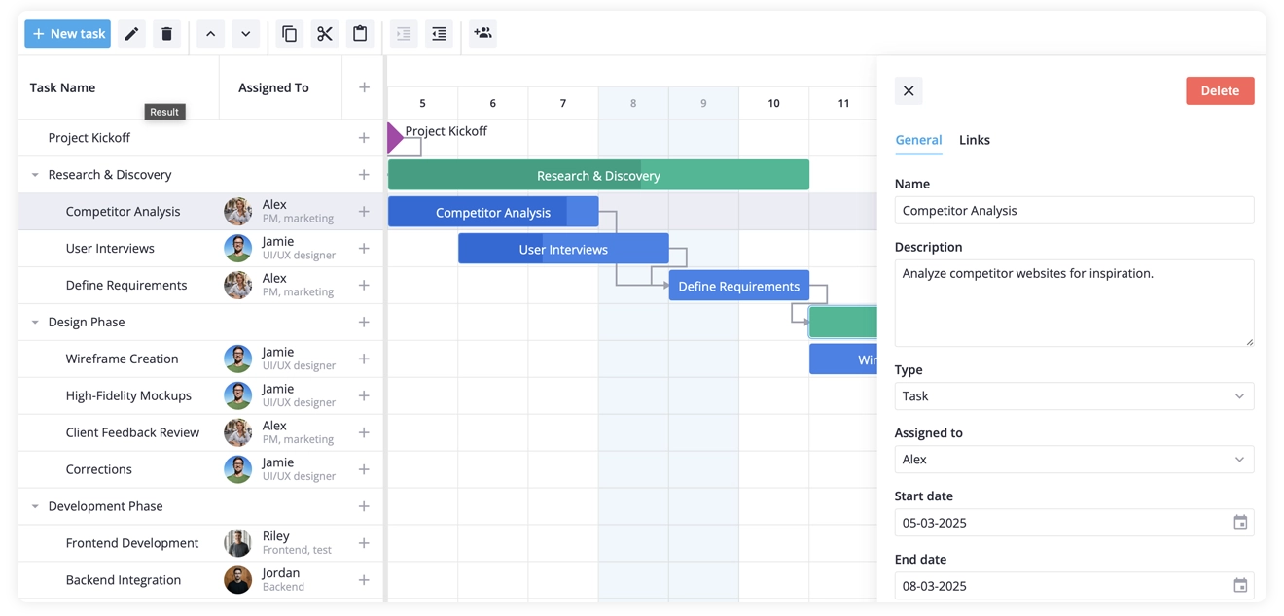The width and height of the screenshot is (1284, 616).
Task: Click day 6 in the timeline header
Action: point(492,103)
